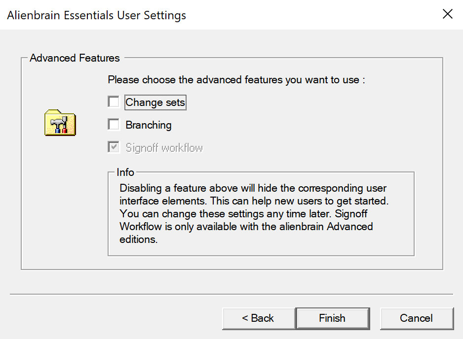Click the "Advanced Features" group heading
463x339 pixels.
coord(75,58)
